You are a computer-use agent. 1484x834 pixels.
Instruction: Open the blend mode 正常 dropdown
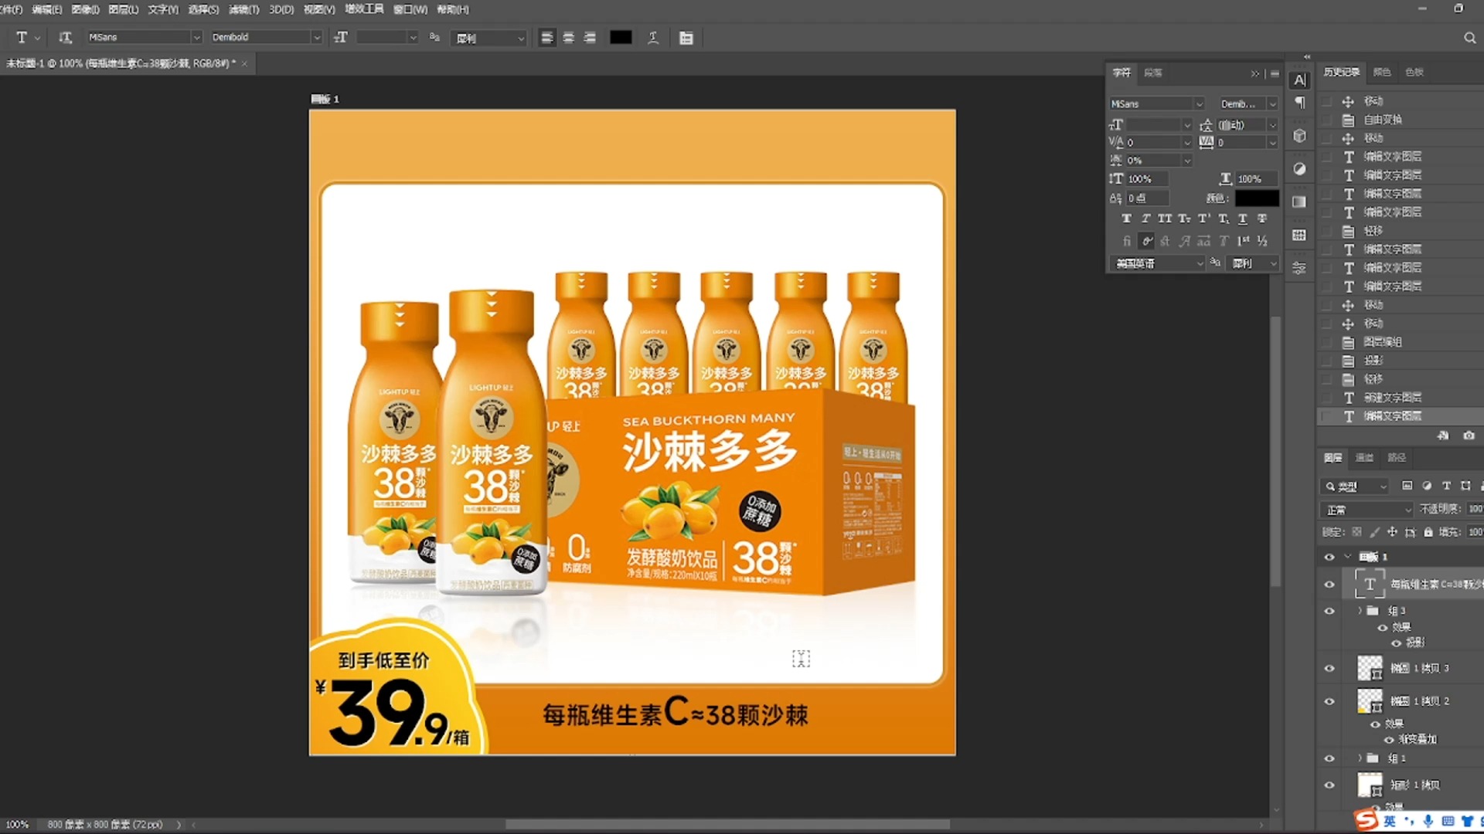1367,510
